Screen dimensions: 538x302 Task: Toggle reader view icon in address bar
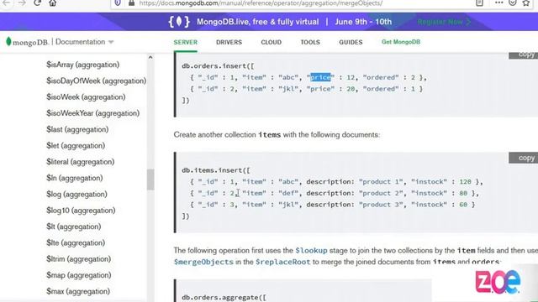coord(479,3)
